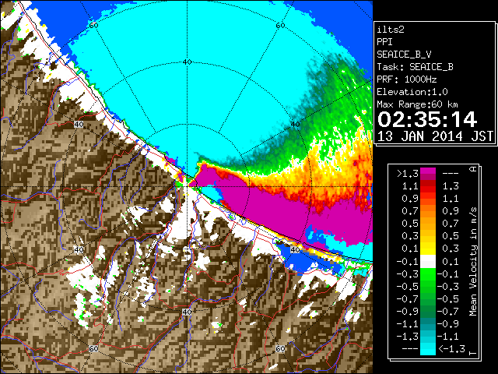
Task: Select the "PRF: 1000Hz" value
Action: pos(407,79)
